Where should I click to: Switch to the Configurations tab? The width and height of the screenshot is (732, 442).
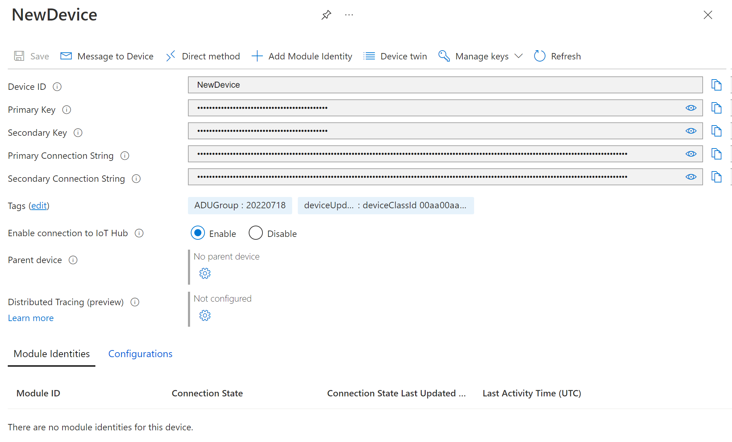(x=140, y=354)
